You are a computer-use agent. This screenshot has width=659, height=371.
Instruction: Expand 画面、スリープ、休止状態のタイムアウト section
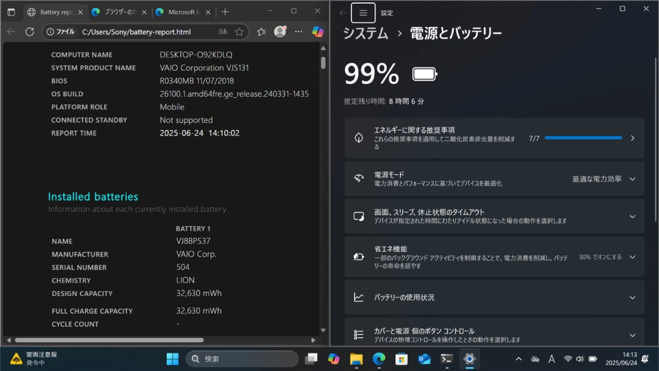coord(494,216)
